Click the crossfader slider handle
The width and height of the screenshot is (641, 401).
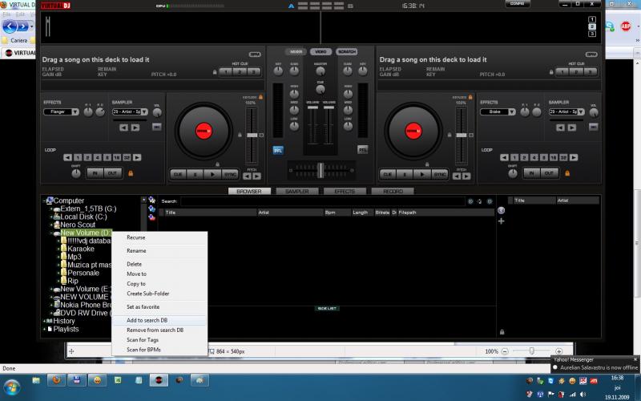[320, 169]
